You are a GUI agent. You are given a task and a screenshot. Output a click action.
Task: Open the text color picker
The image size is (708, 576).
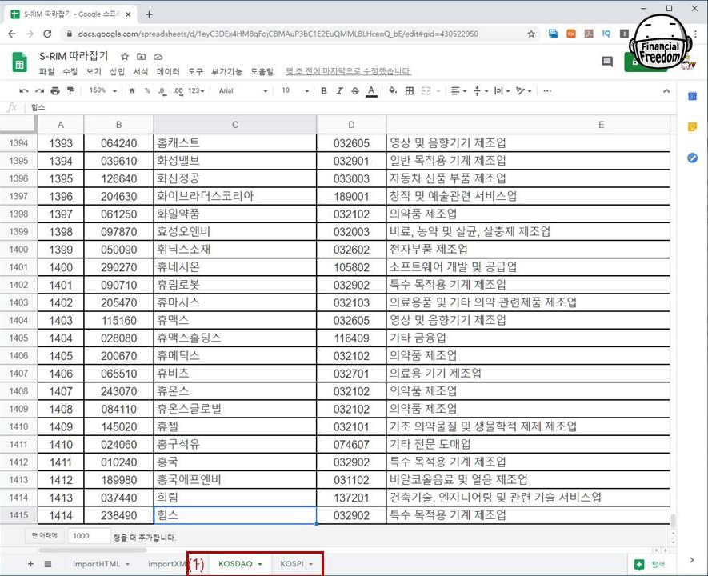371,90
